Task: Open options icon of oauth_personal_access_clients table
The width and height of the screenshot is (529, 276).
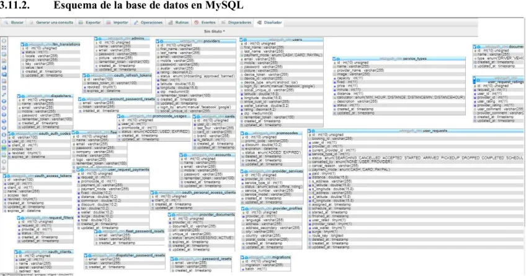Action: point(156,192)
